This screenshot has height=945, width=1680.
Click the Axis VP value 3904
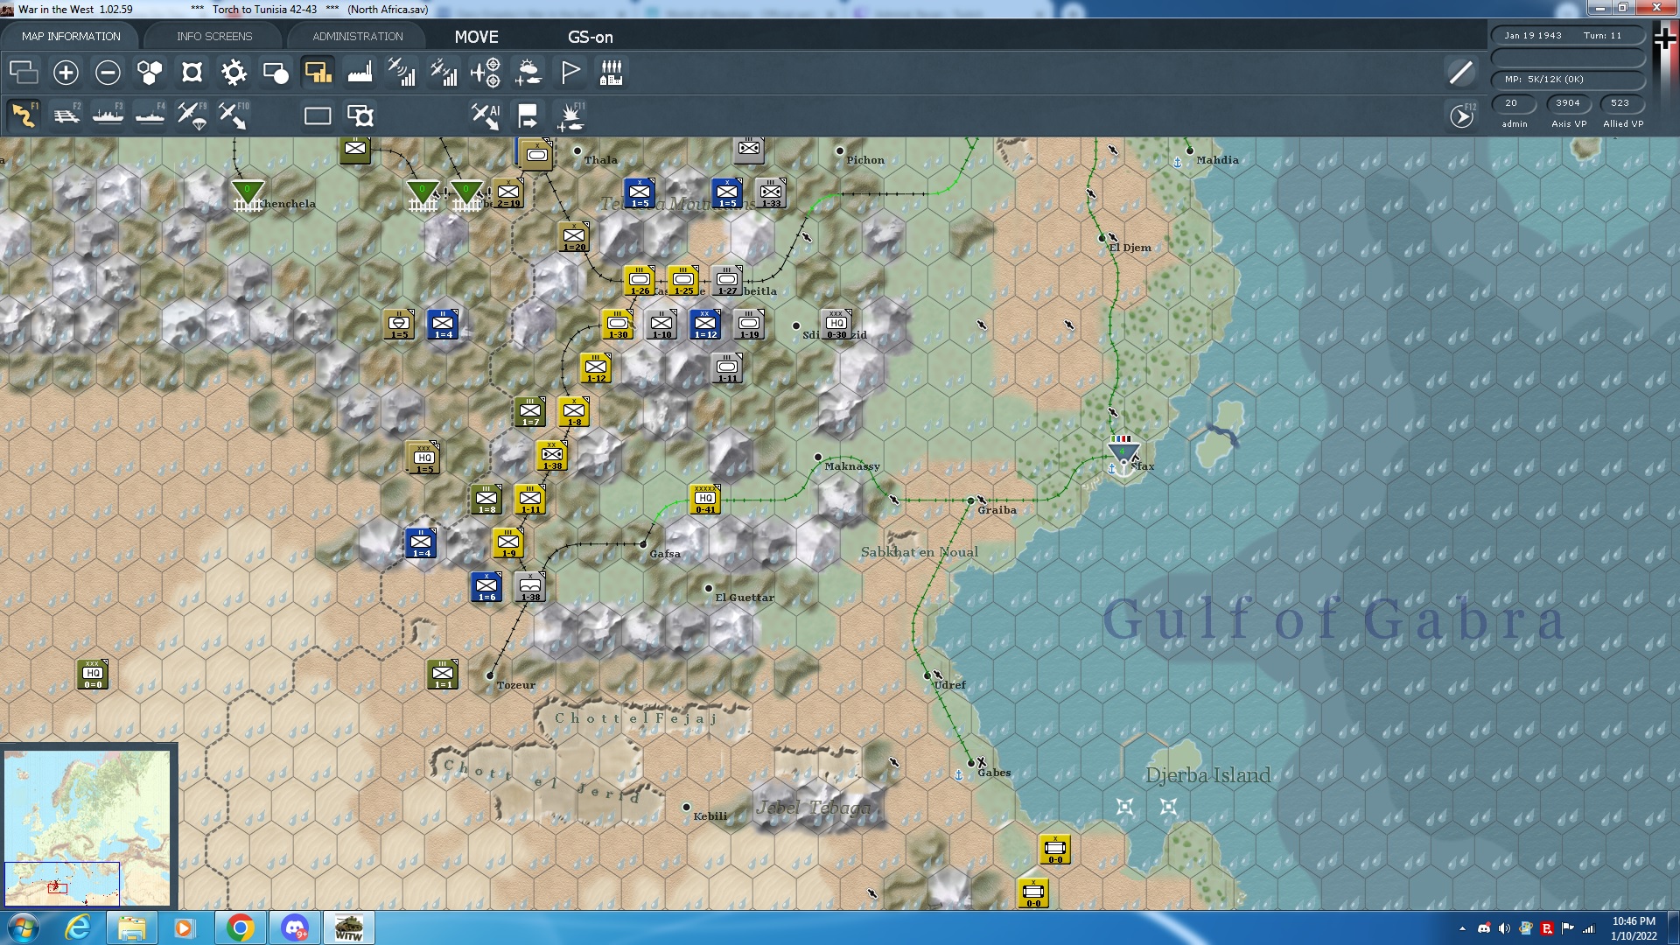[1568, 103]
